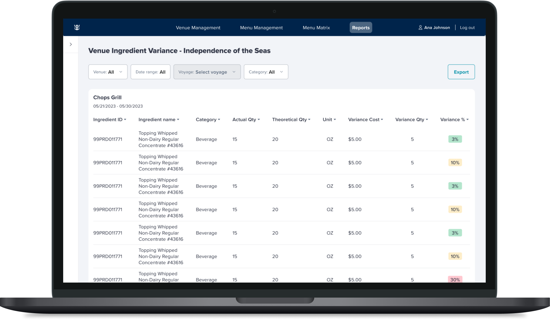Click the red 30% variance badge
550x320 pixels.
click(x=455, y=279)
